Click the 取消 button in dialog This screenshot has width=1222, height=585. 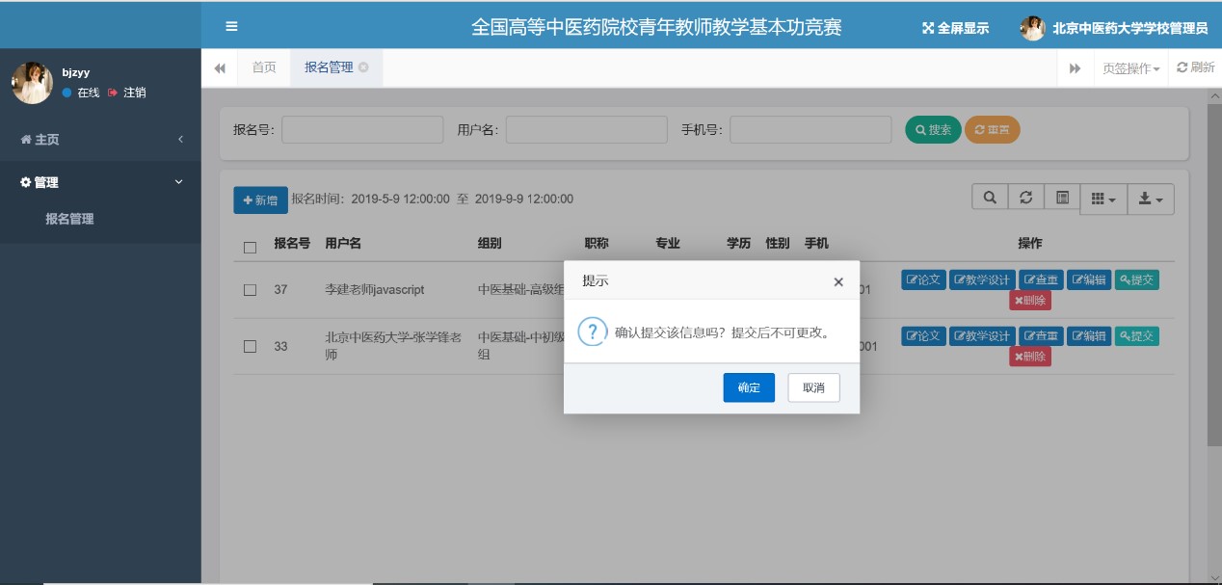tap(813, 387)
